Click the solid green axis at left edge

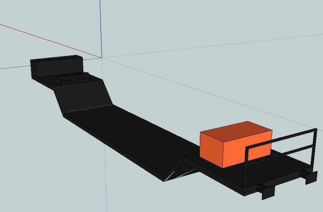pos(13,68)
